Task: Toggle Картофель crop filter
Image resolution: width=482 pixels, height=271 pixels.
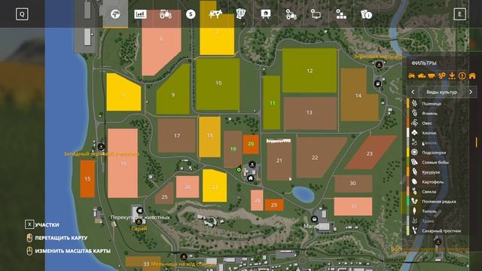Action: [438, 182]
